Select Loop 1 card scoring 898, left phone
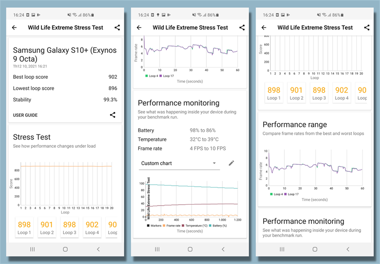The image size is (380, 264). coord(24,227)
